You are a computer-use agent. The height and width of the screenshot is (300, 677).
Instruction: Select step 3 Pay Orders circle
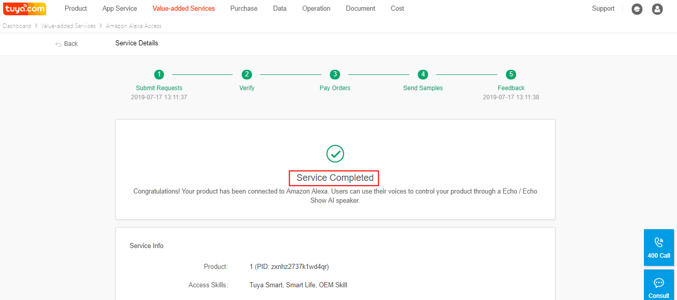click(335, 74)
